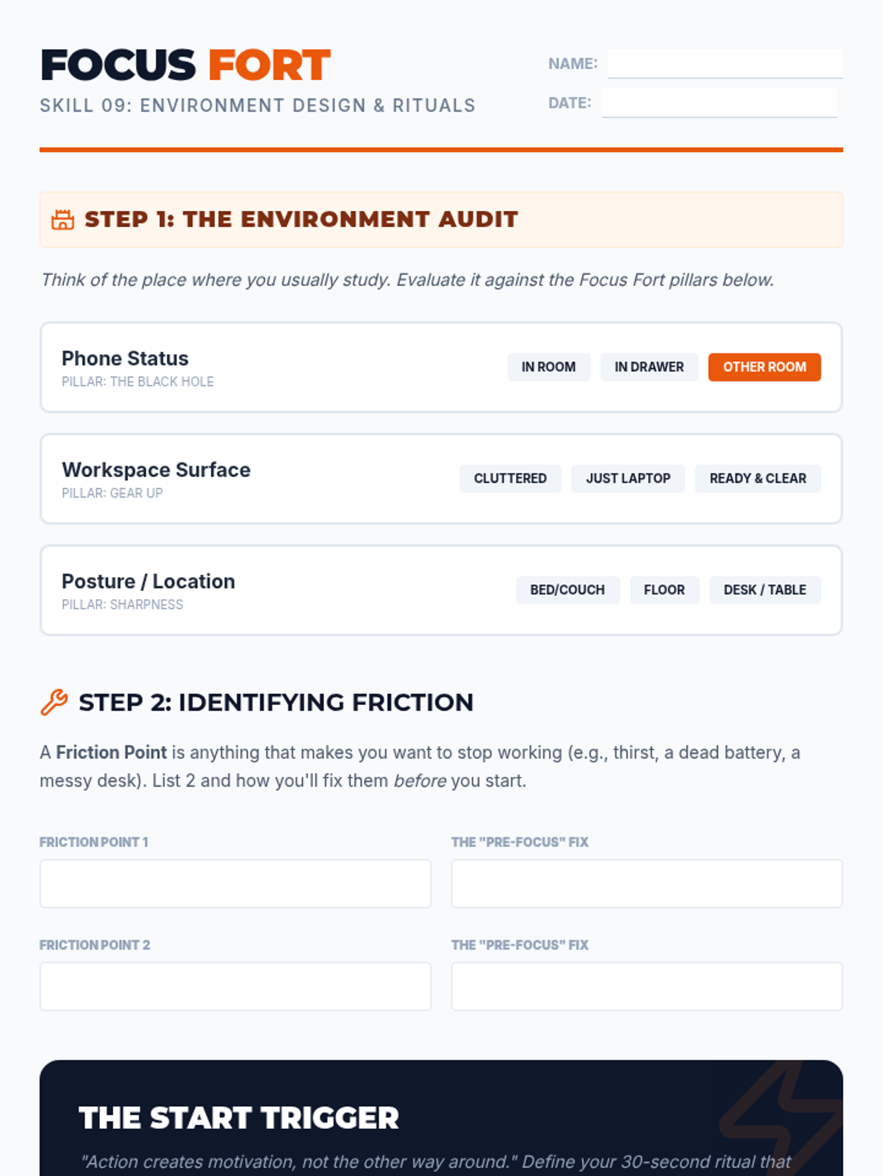Select "In Room" phone status

[548, 367]
